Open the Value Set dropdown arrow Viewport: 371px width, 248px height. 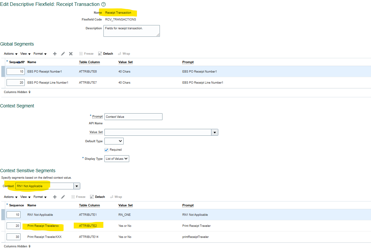pyautogui.click(x=215, y=132)
